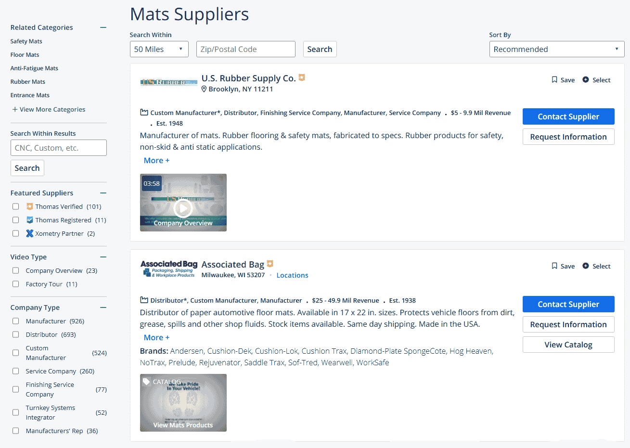This screenshot has width=630, height=448.
Task: Click the Zip/Postal Code input field
Action: pyautogui.click(x=246, y=49)
